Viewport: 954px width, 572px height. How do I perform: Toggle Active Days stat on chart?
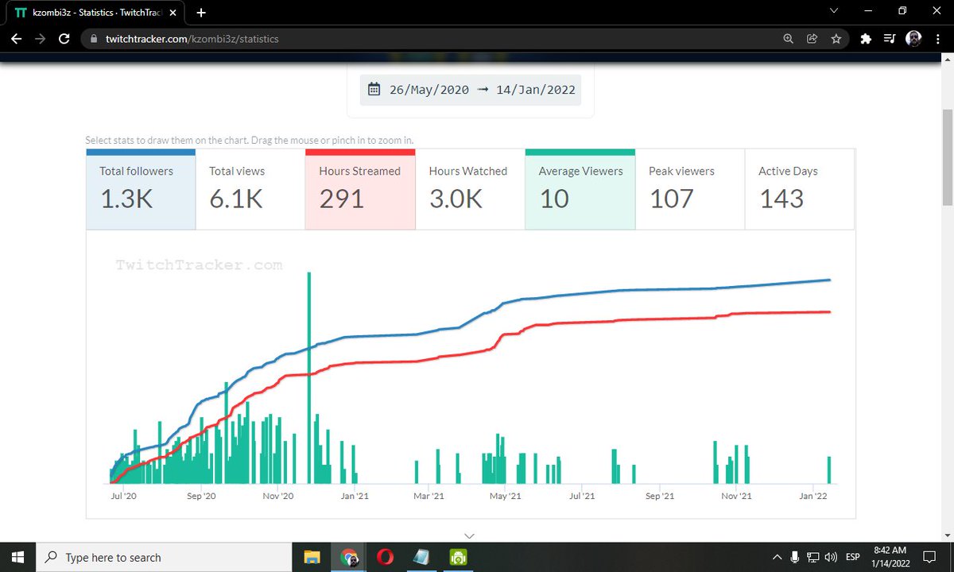[800, 189]
